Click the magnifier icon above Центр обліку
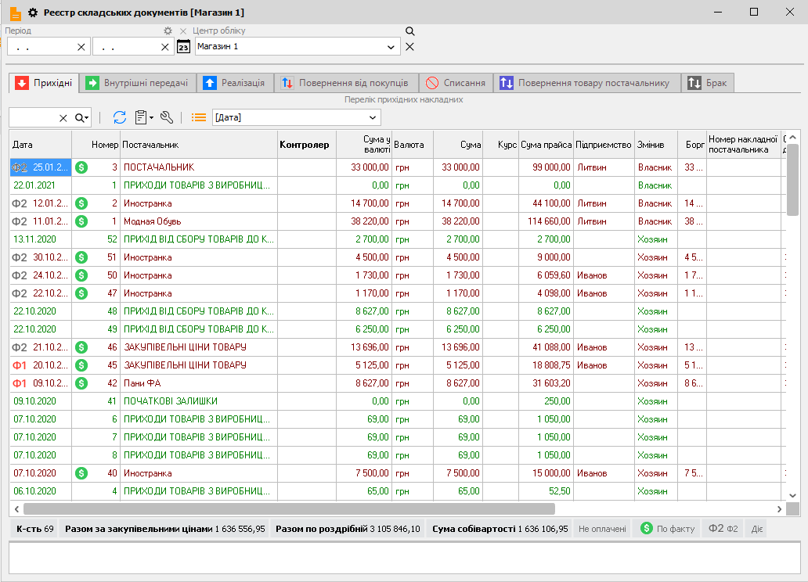 click(409, 31)
